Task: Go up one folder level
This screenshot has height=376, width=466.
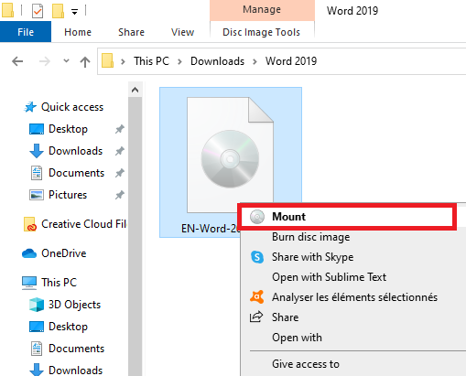Action: 85,62
